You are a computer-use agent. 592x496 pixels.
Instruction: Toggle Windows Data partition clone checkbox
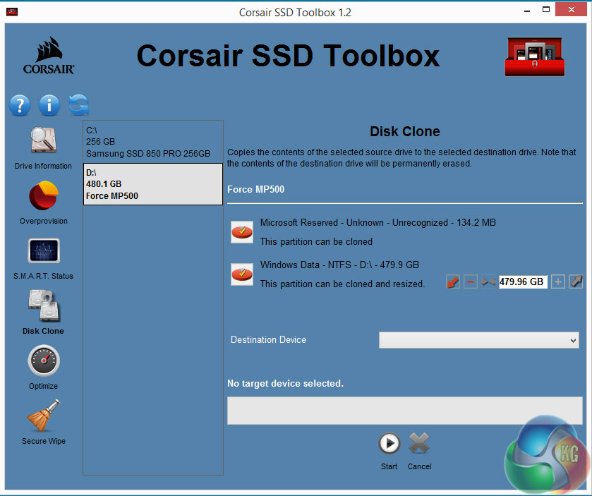click(242, 274)
